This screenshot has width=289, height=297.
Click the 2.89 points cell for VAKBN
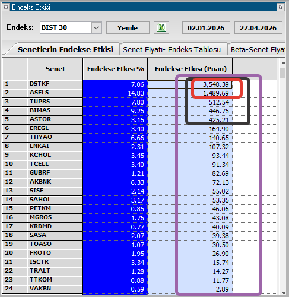(190, 289)
